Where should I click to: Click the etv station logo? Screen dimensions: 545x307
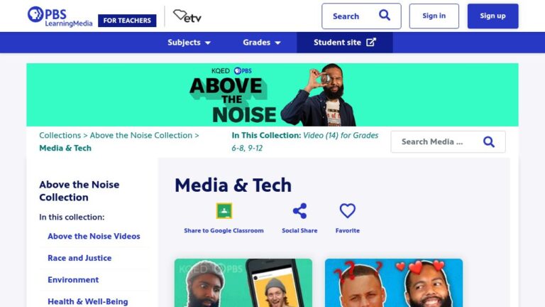(187, 16)
